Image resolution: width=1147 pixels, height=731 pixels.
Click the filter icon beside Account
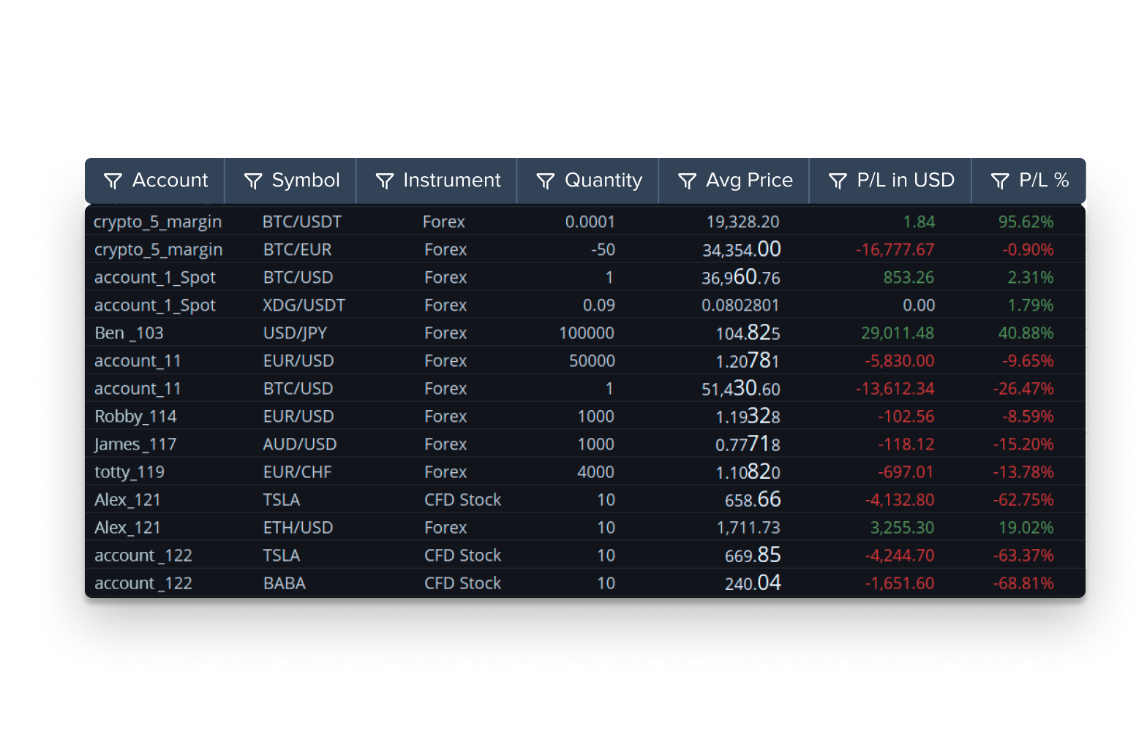click(x=113, y=181)
